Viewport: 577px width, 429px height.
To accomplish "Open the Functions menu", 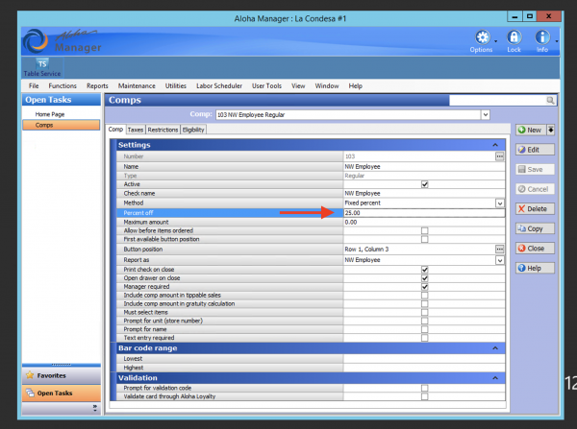I will (63, 86).
